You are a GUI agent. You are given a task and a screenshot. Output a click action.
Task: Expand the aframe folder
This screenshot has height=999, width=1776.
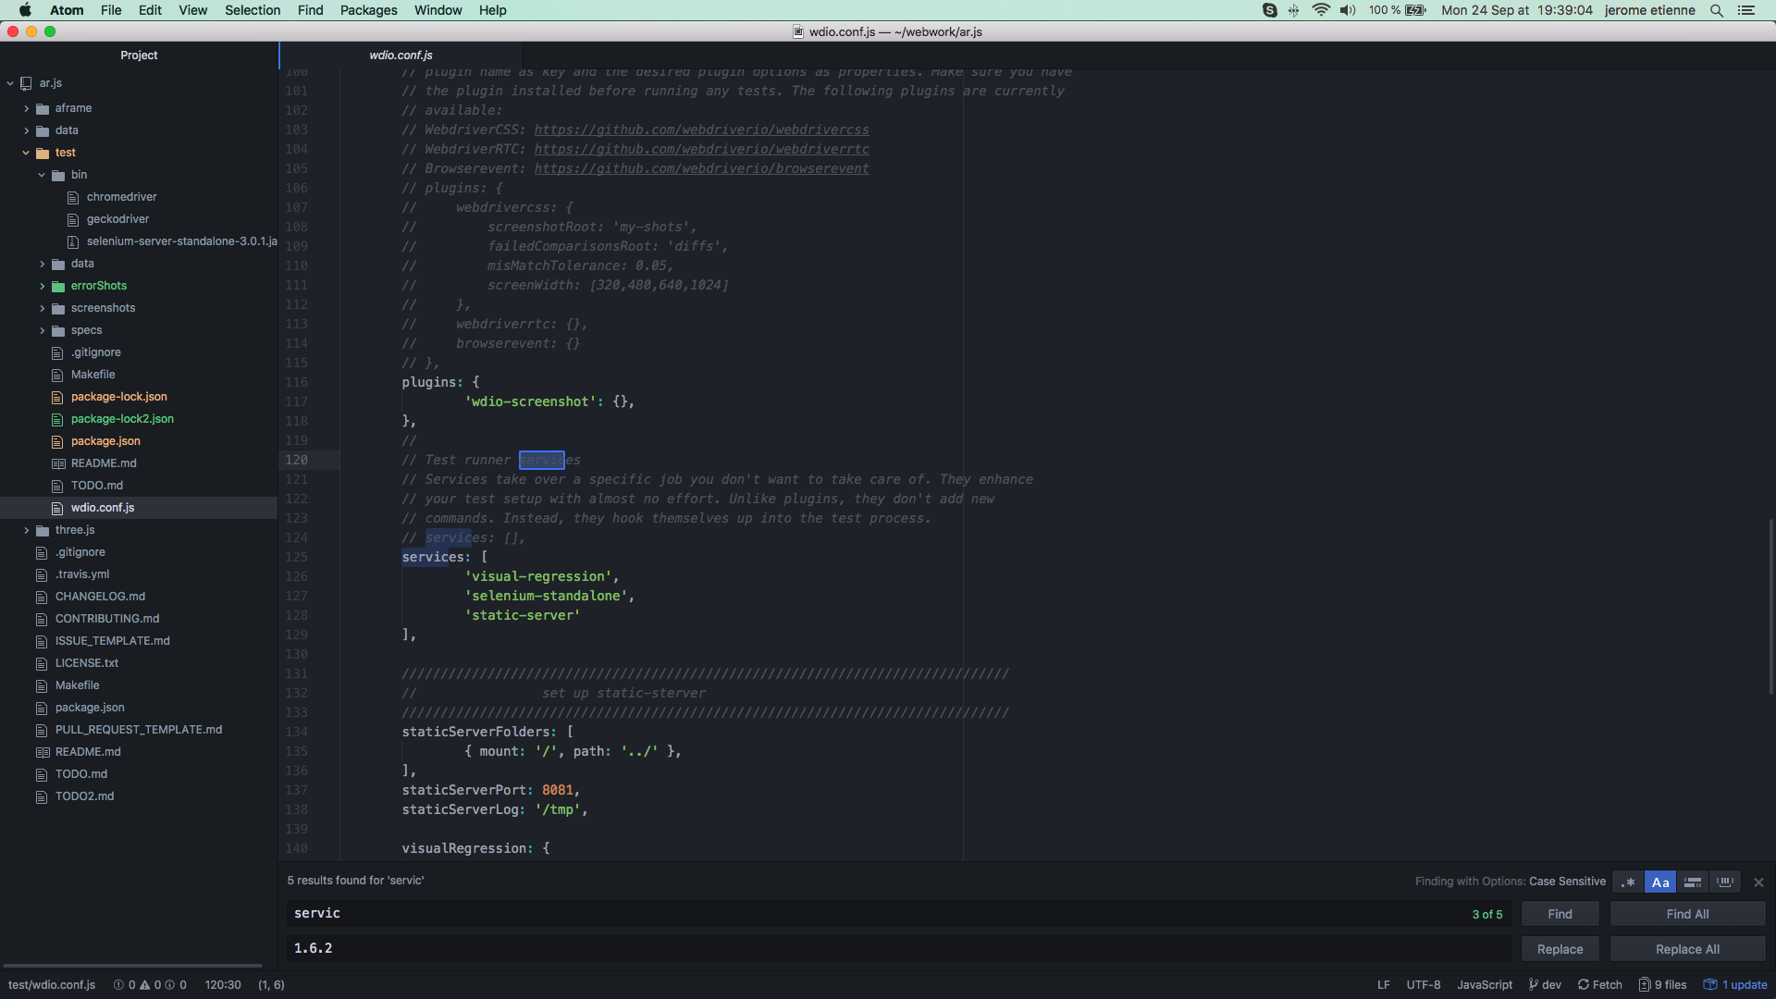[x=26, y=108]
